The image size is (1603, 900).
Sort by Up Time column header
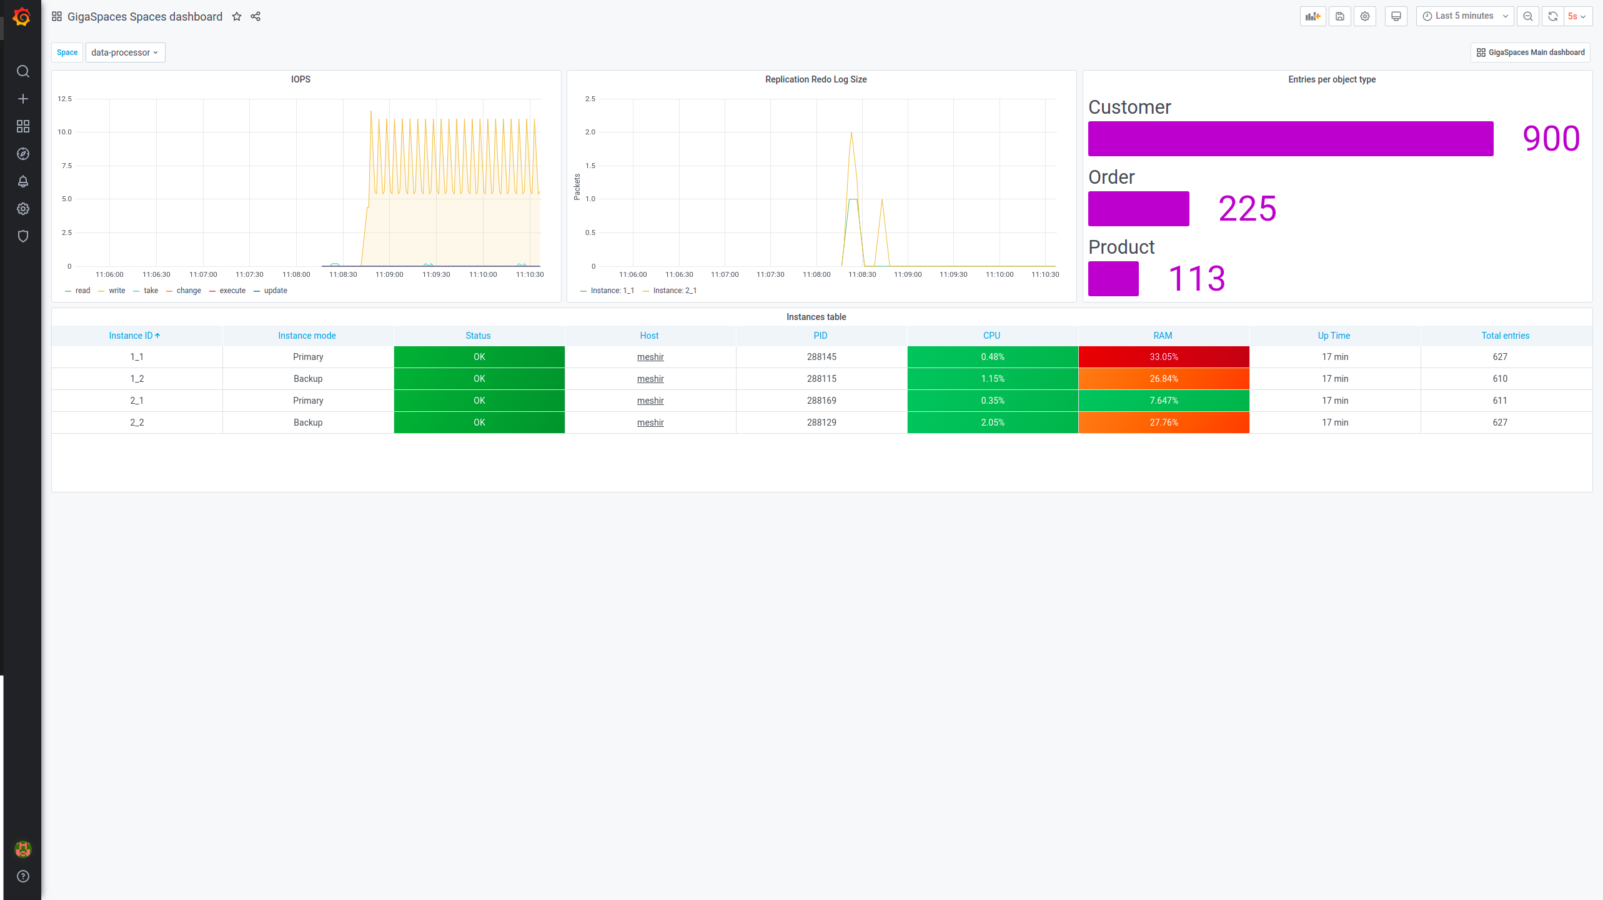point(1334,336)
